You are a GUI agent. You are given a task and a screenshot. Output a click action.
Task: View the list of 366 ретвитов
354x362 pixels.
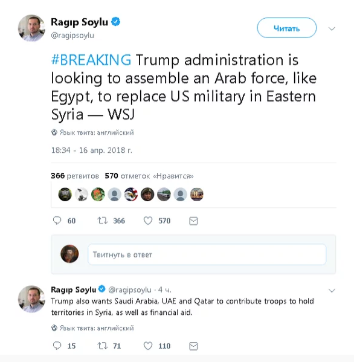pyautogui.click(x=75, y=176)
